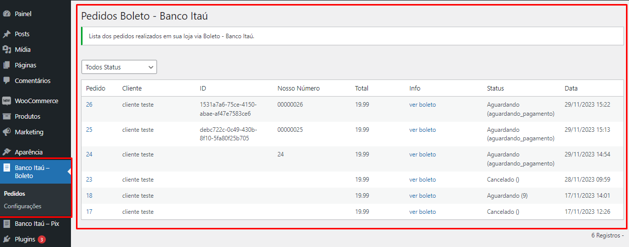629x247 pixels.
Task: Click the Aparência paintbrush icon
Action: [7, 152]
